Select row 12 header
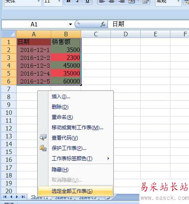Viewport: 189px width, 204px height. (x=9, y=128)
